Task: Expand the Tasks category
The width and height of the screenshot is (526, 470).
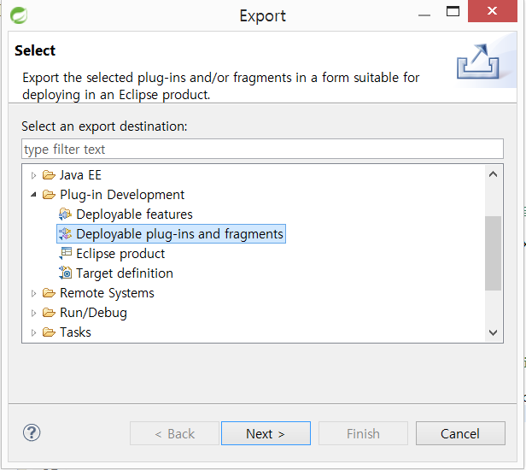Action: pos(33,332)
